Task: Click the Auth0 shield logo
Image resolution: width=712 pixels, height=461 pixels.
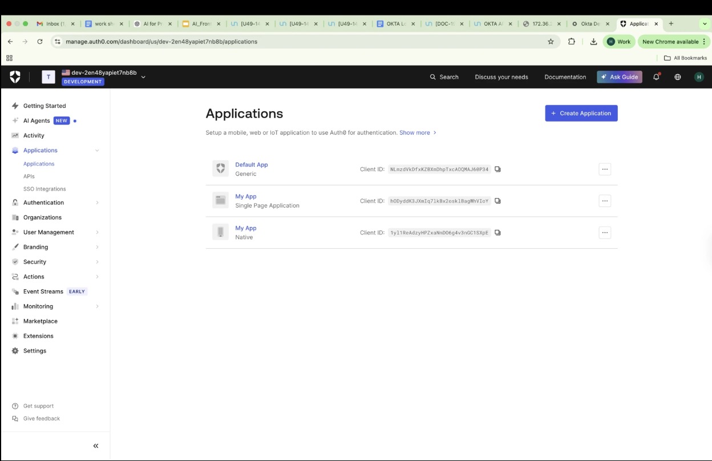Action: click(x=16, y=76)
